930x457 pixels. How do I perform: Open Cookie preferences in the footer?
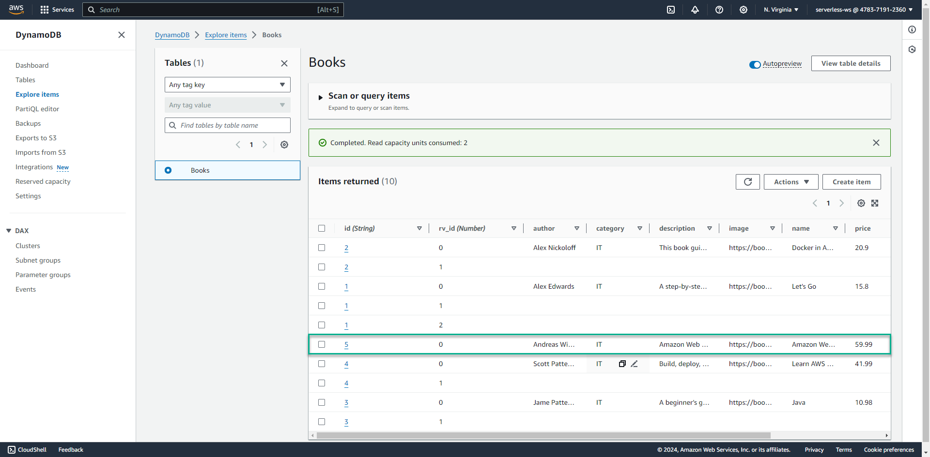click(x=889, y=450)
